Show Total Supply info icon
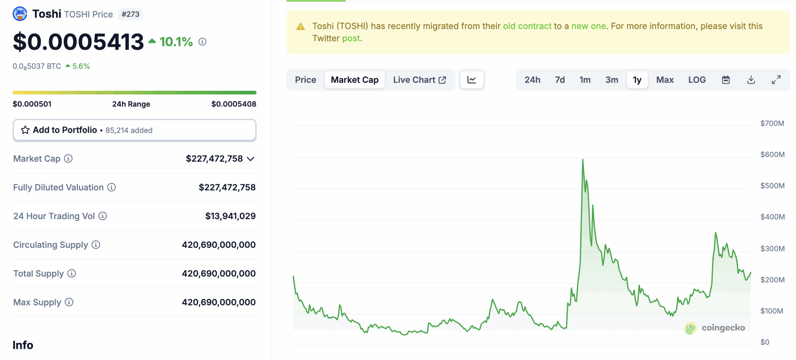796x360 pixels. 72,273
